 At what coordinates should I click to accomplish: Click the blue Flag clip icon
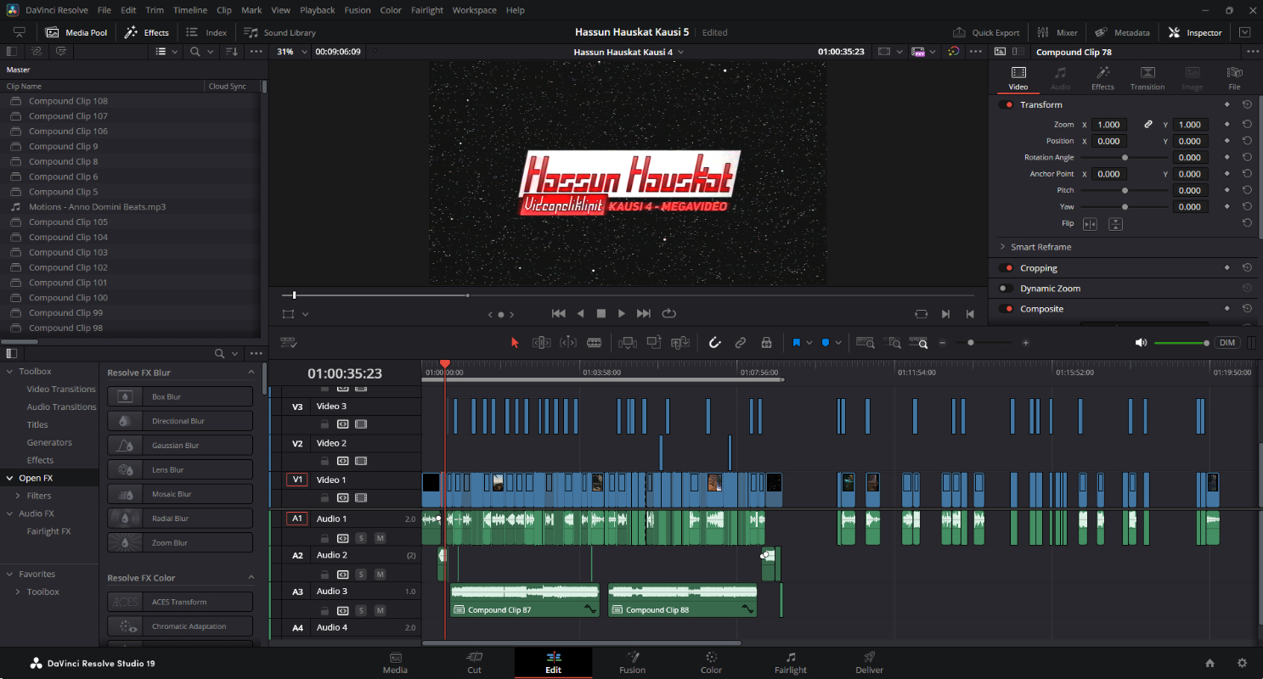tap(797, 343)
